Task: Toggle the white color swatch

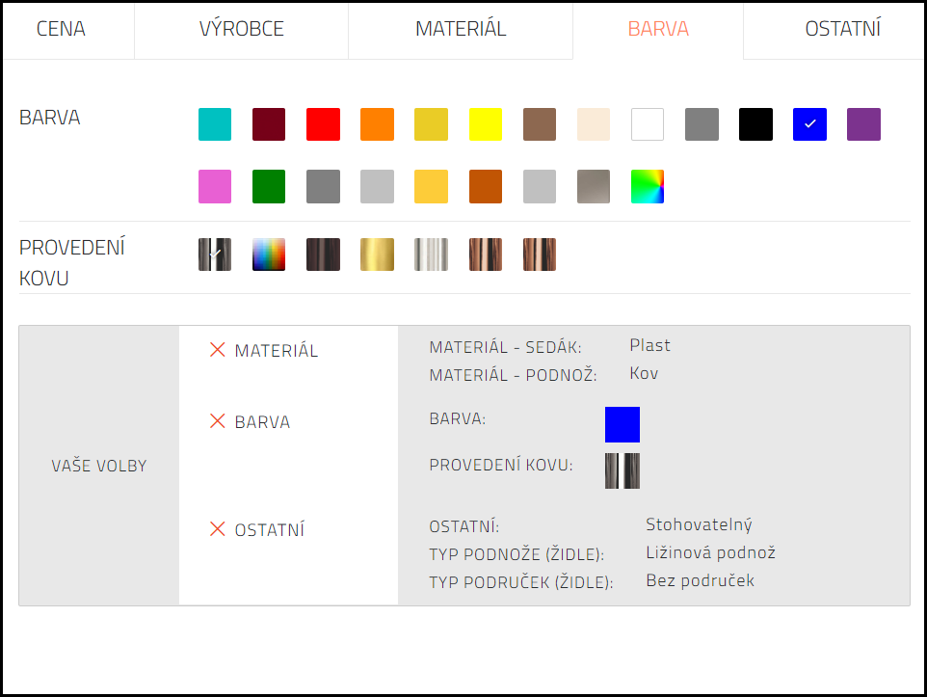Action: pyautogui.click(x=648, y=124)
